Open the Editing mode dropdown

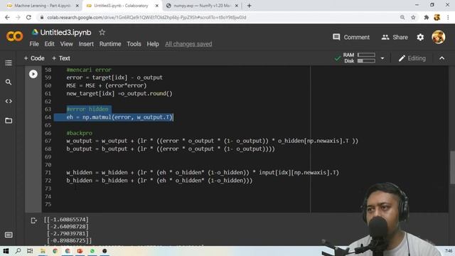412,58
